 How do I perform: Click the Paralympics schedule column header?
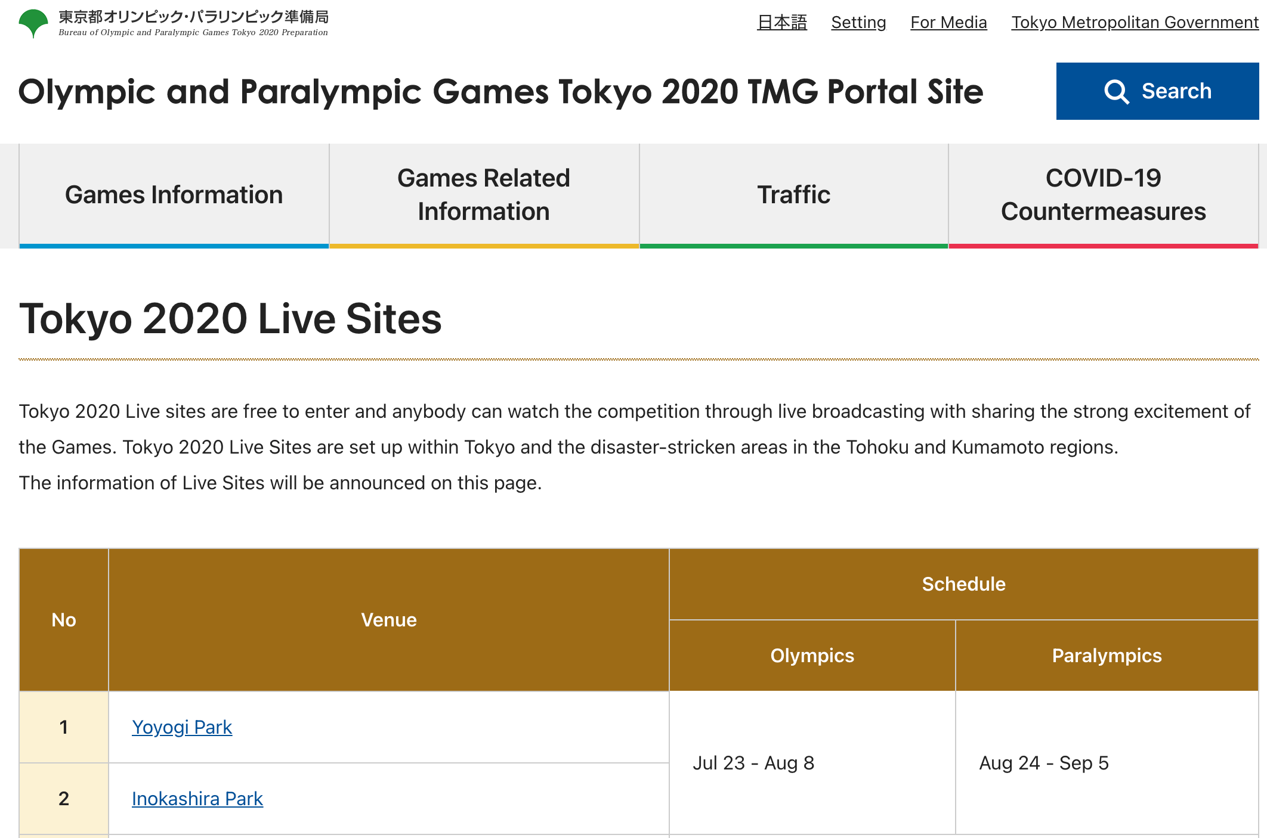coord(1107,656)
